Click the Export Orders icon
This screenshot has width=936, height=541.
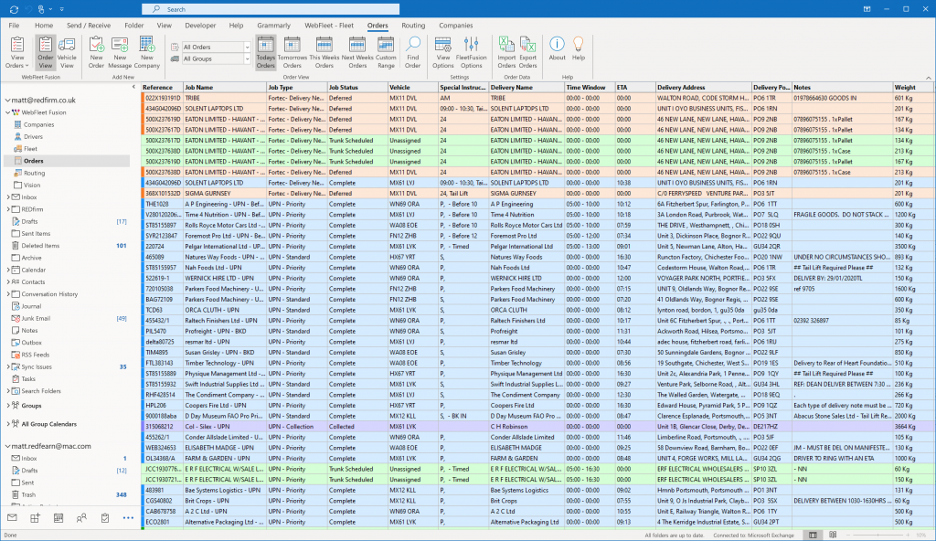click(528, 52)
